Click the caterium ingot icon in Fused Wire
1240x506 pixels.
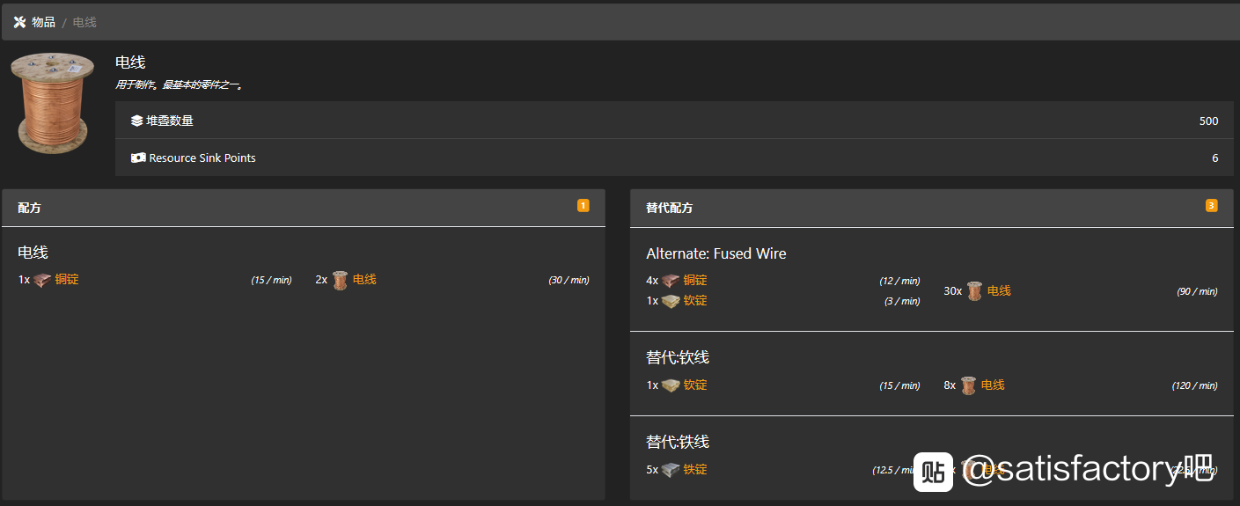tap(671, 301)
